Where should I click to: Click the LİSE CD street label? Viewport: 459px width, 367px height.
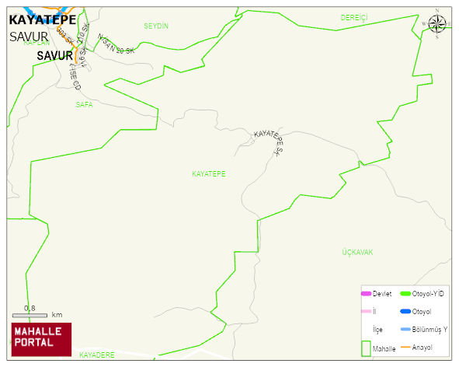tap(75, 77)
